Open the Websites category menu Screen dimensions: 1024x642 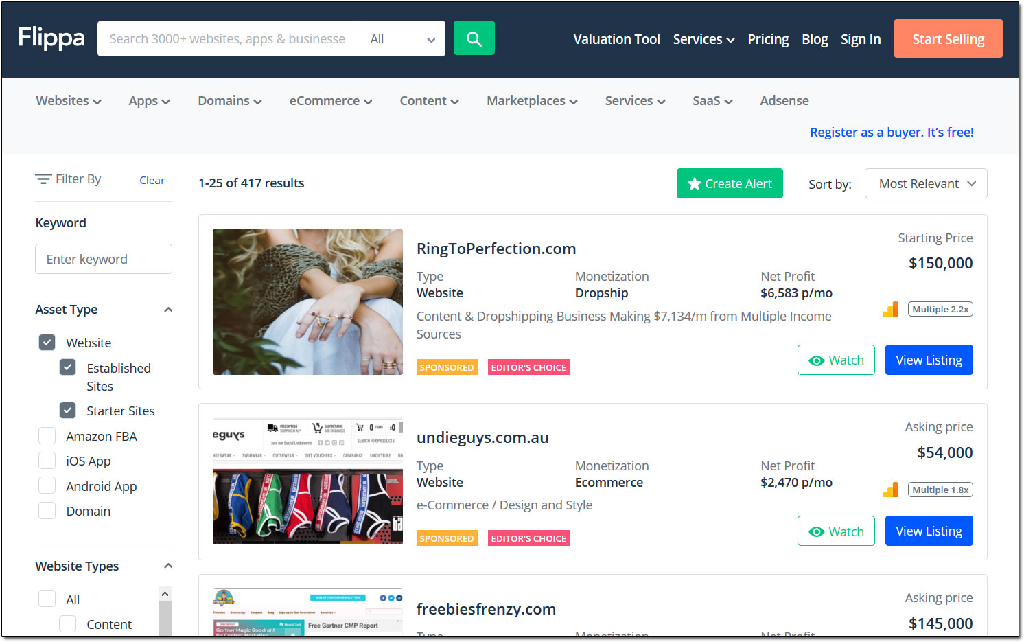tap(69, 101)
